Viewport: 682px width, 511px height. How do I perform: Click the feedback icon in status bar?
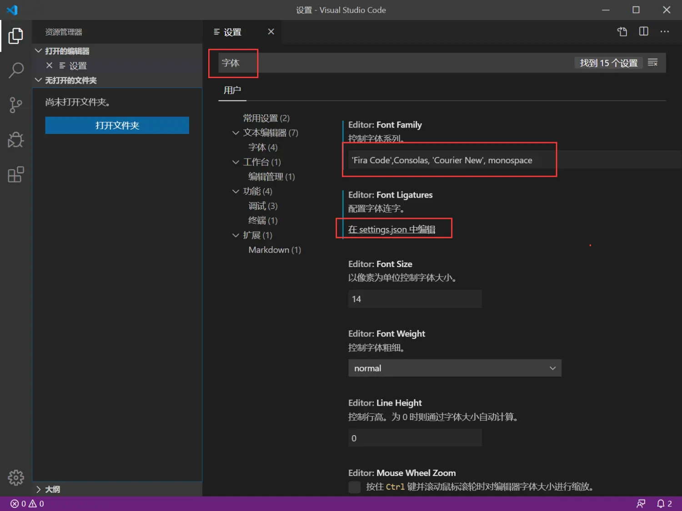[x=641, y=503]
